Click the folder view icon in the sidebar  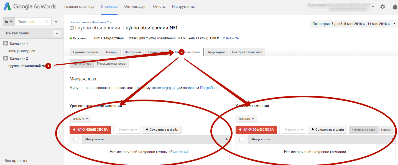tap(7, 22)
